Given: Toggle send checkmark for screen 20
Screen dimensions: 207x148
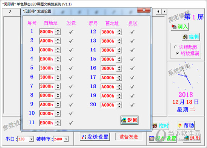Looking at the screenshot, I should click(x=132, y=105).
